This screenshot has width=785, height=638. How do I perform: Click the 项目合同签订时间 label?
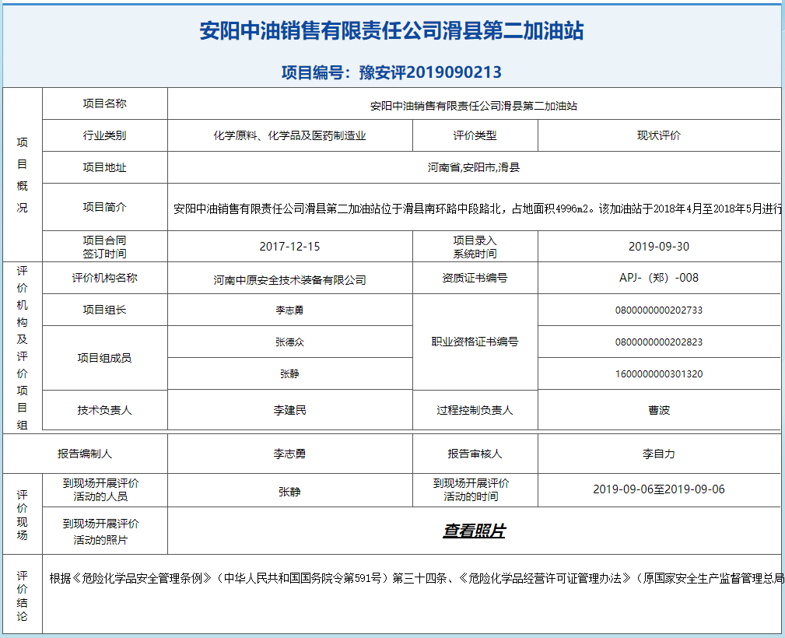104,247
